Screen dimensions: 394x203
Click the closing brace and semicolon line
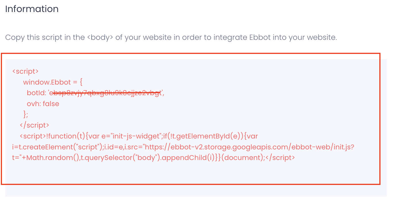coord(26,114)
